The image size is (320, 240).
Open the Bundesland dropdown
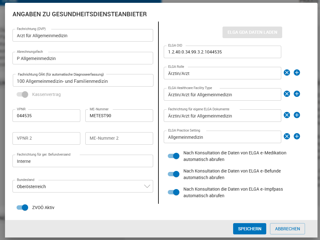click(147, 186)
